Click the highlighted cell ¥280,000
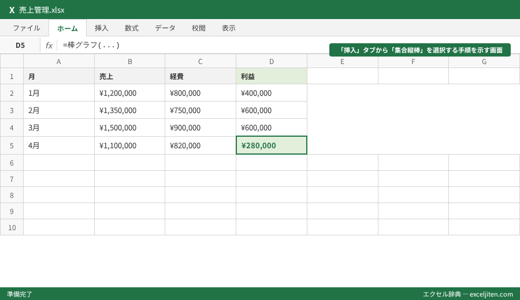The image size is (520, 300). [x=272, y=145]
